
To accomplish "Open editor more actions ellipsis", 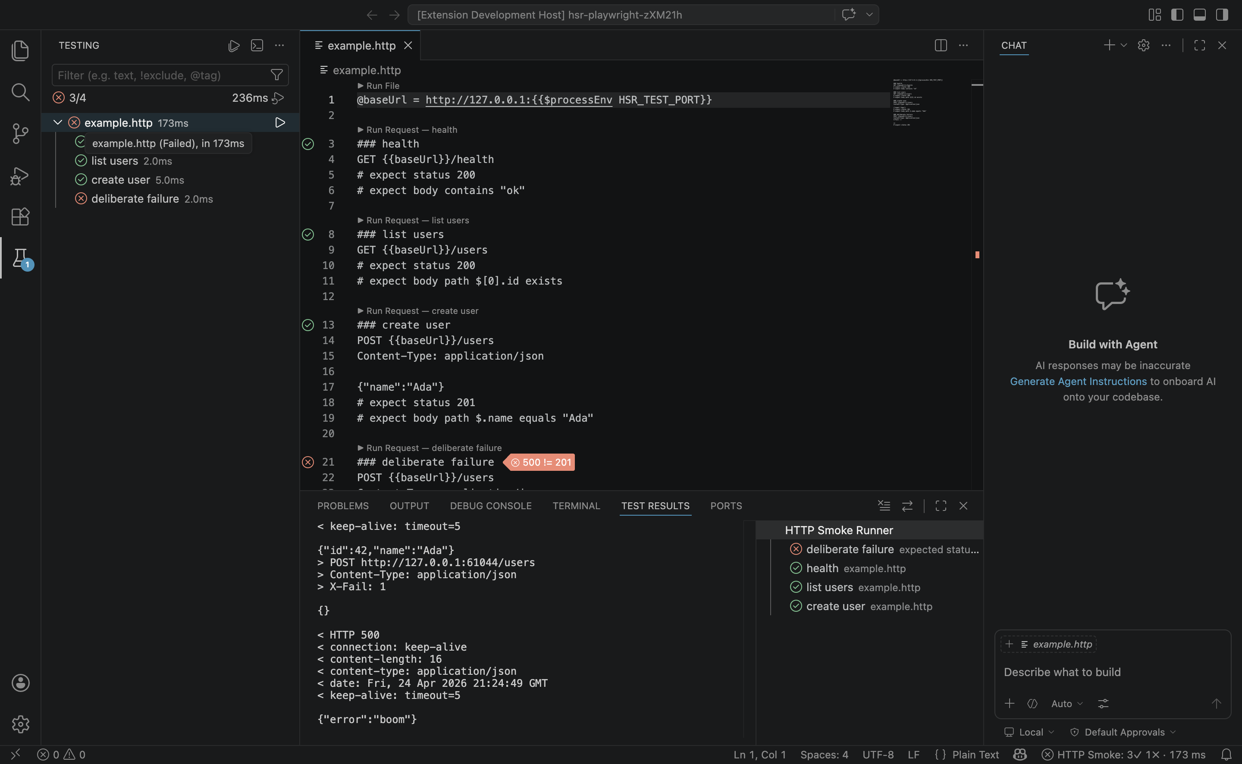I will click(963, 45).
